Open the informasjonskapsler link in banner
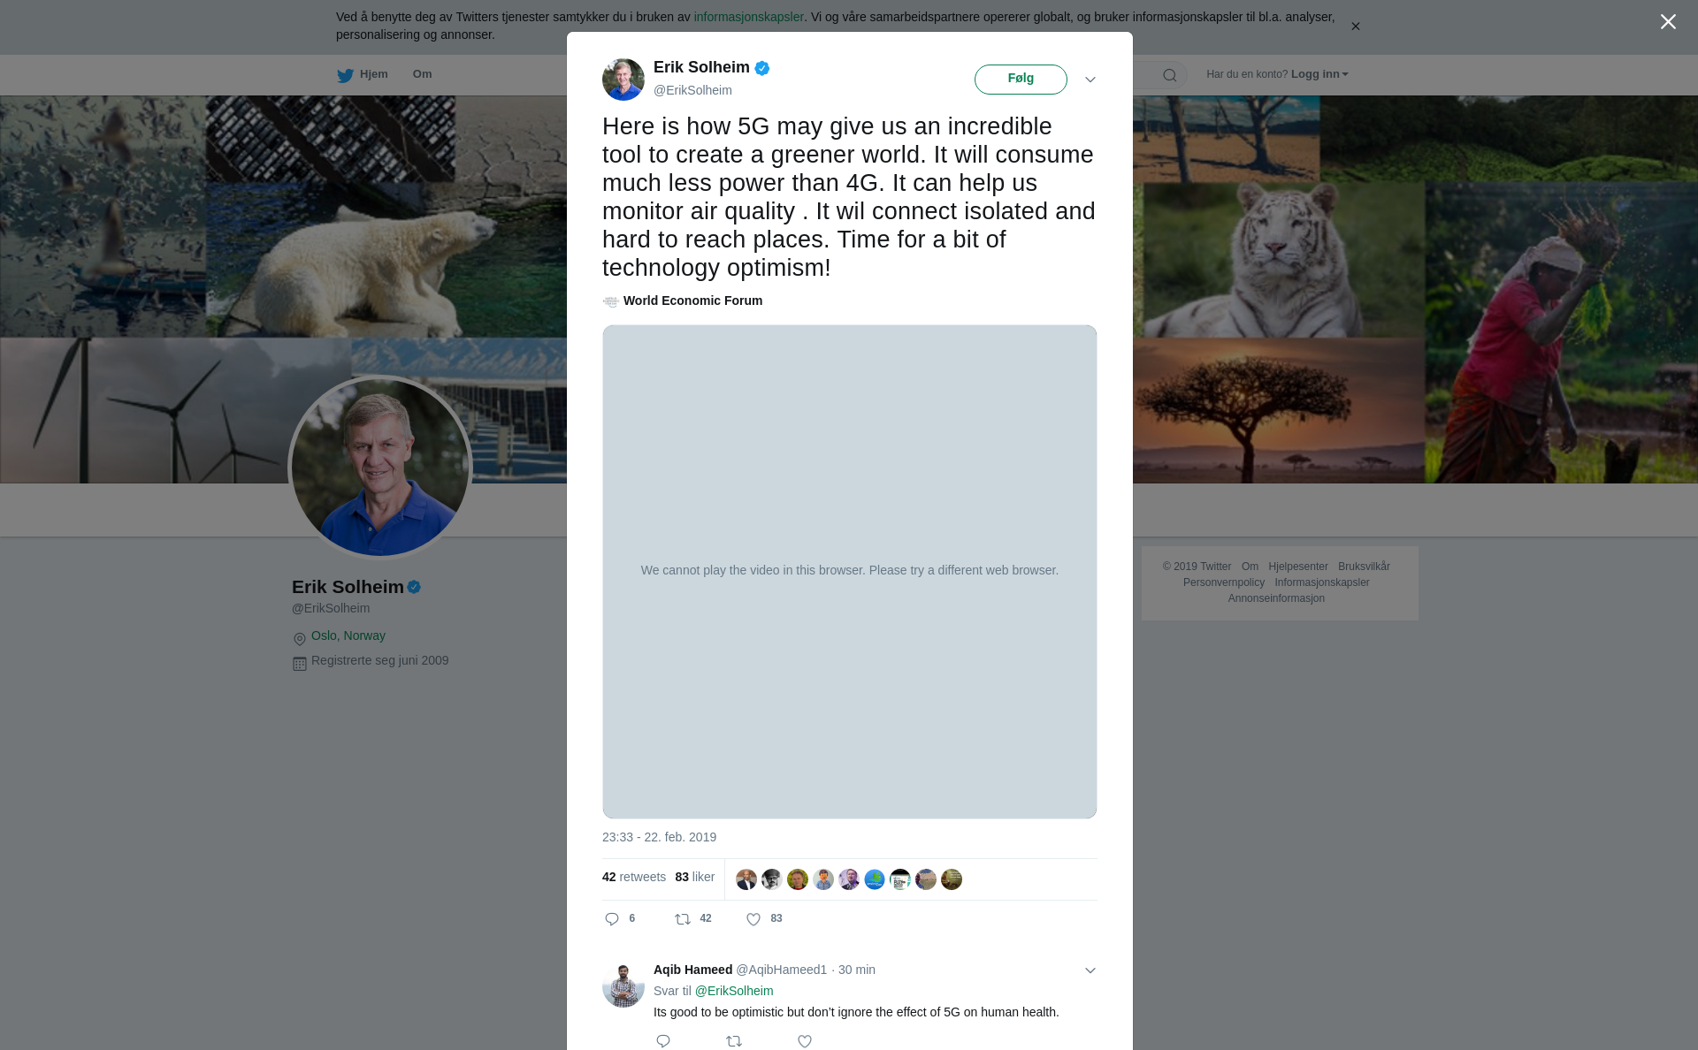The height and width of the screenshot is (1050, 1698). click(748, 17)
